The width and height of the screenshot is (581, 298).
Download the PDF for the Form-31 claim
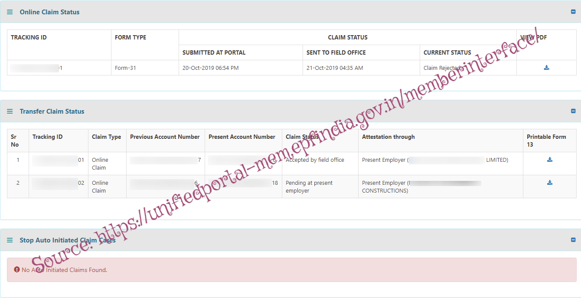click(x=546, y=68)
